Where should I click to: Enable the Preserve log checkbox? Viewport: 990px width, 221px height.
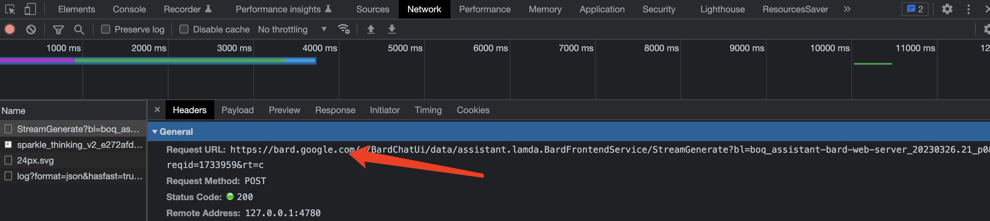[106, 29]
